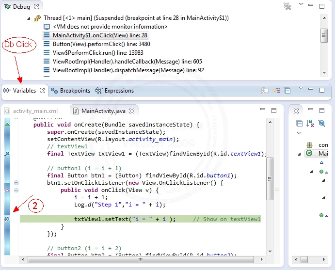Toggle Show Type Names in Variables view
Viewport: 335px width, 270px height.
265,91
